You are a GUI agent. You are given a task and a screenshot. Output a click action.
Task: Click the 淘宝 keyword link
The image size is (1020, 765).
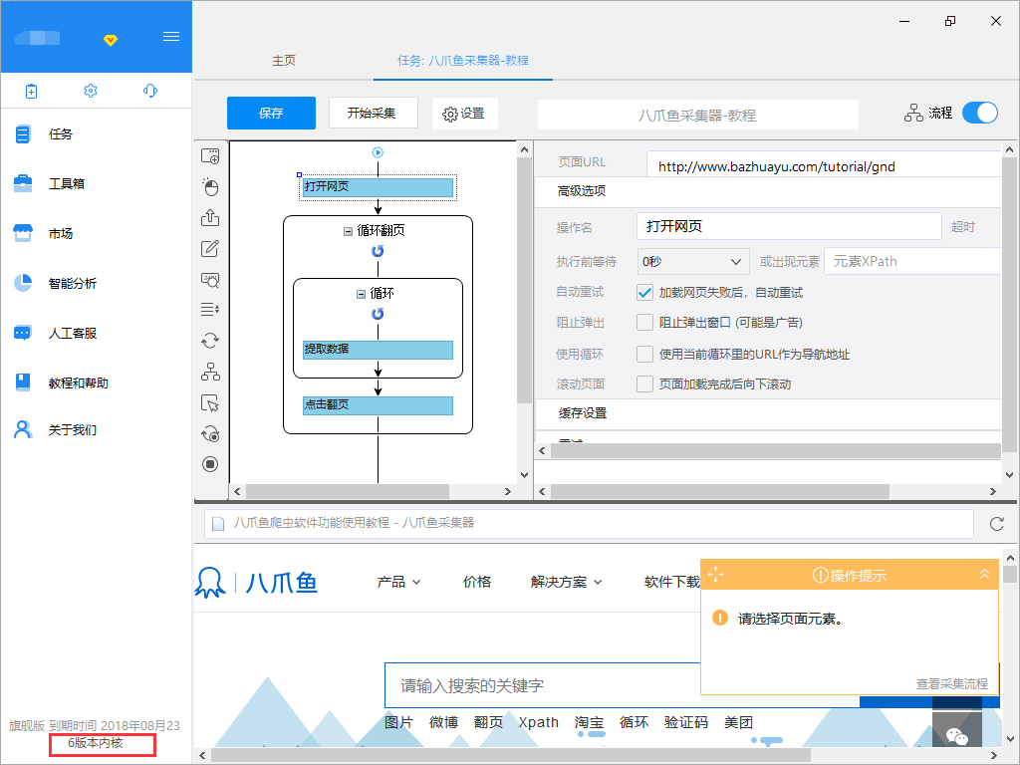589,722
